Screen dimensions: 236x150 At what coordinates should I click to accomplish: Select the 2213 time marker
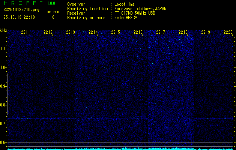pos(71,33)
